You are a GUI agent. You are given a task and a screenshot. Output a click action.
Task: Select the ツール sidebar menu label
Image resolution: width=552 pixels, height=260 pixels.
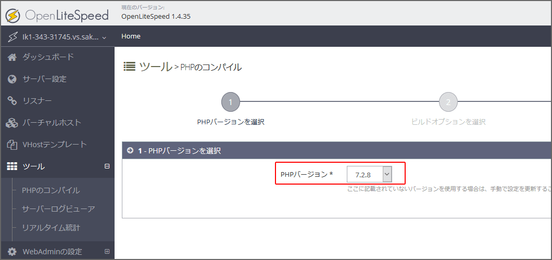(x=34, y=166)
